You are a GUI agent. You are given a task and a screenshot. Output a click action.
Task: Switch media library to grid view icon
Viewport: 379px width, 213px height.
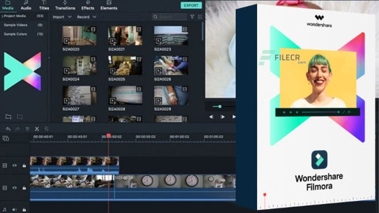200,17
